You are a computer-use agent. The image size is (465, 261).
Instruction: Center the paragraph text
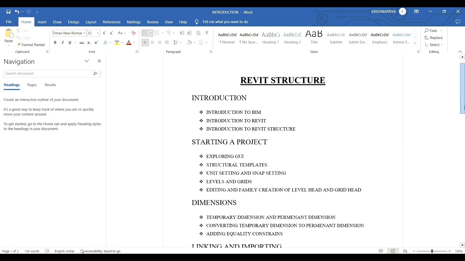click(x=152, y=42)
